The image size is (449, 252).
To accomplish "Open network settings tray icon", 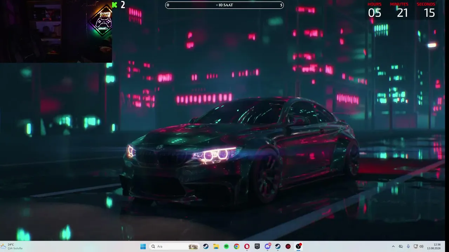I will click(x=416, y=246).
